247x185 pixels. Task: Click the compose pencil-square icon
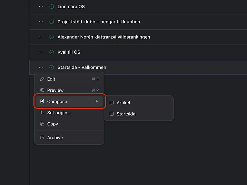42,102
